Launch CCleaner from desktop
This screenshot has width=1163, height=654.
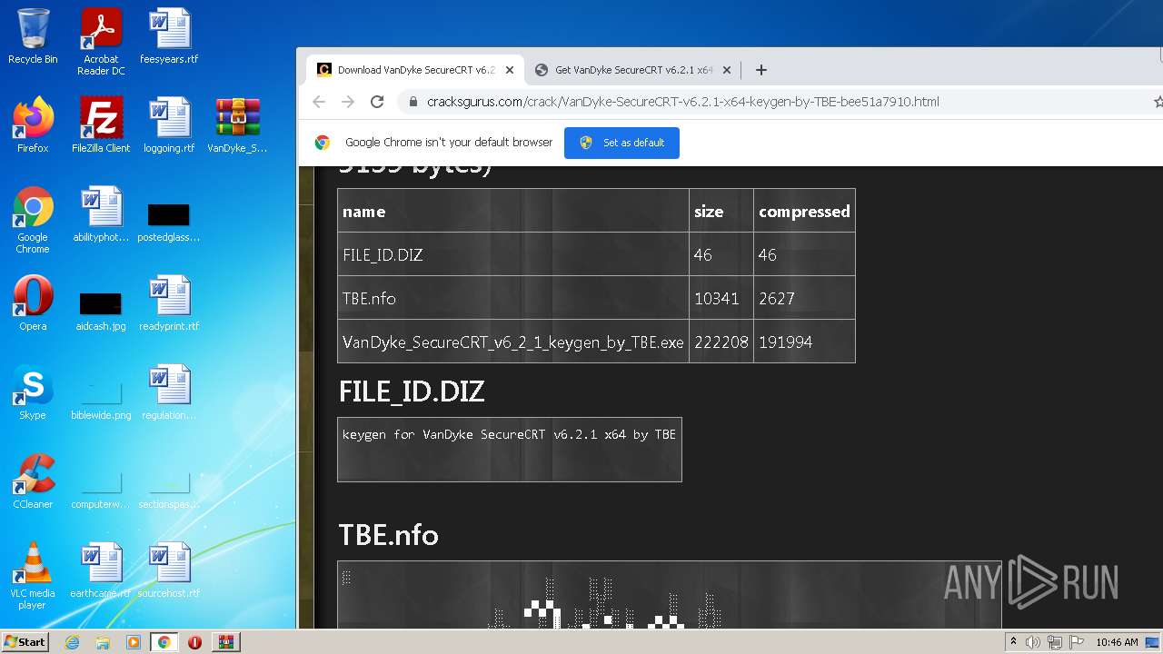click(x=33, y=481)
